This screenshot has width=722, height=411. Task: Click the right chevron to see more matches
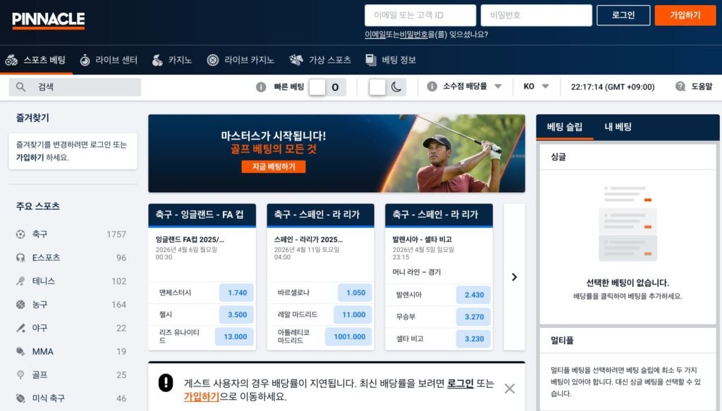click(513, 277)
